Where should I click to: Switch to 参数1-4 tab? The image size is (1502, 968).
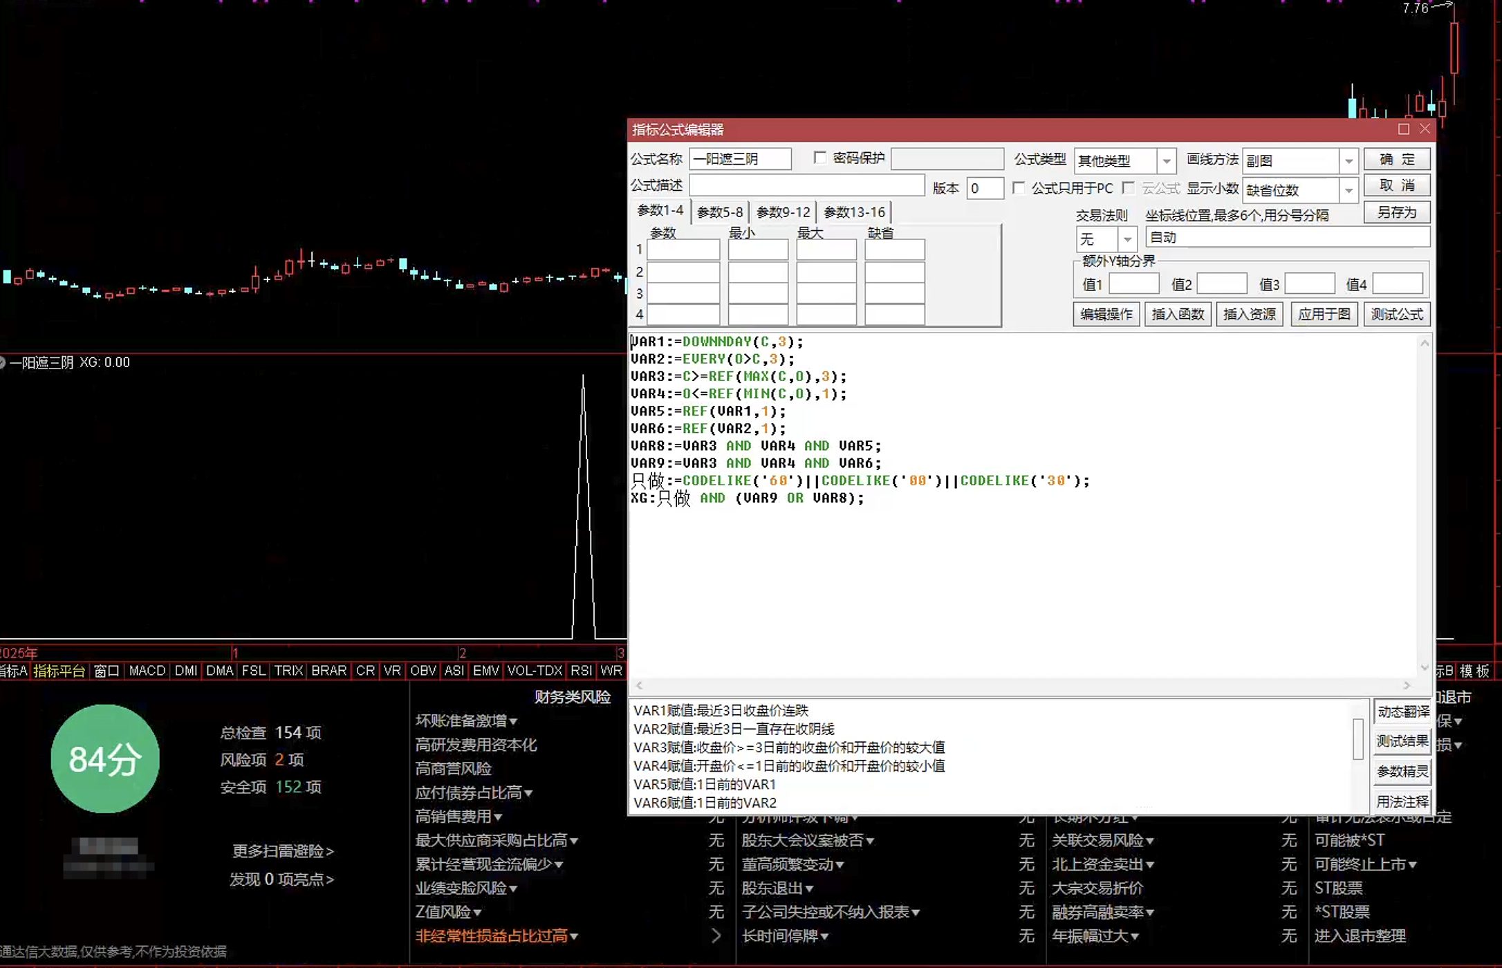click(660, 211)
